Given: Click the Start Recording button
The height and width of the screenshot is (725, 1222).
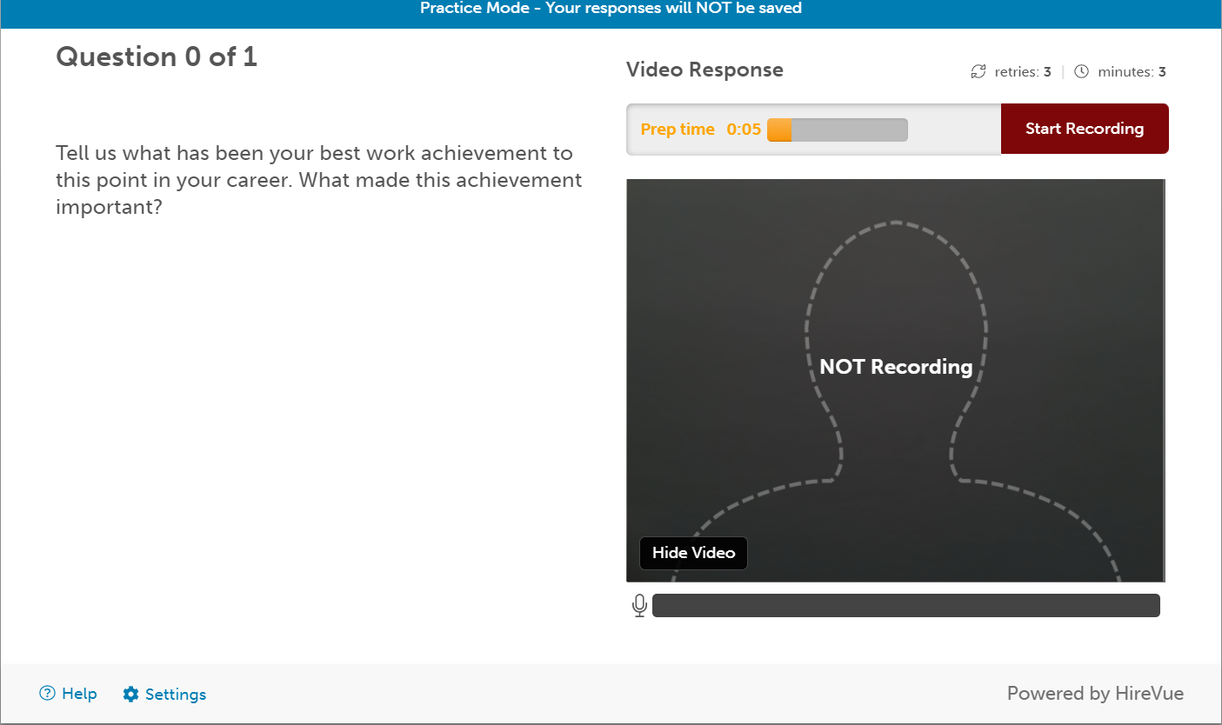Looking at the screenshot, I should [1085, 129].
